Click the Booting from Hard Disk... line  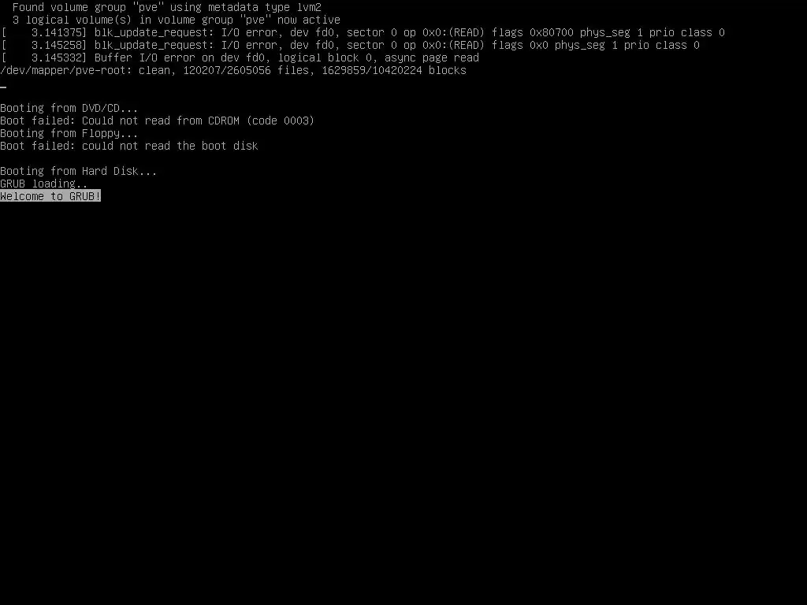[x=79, y=171]
